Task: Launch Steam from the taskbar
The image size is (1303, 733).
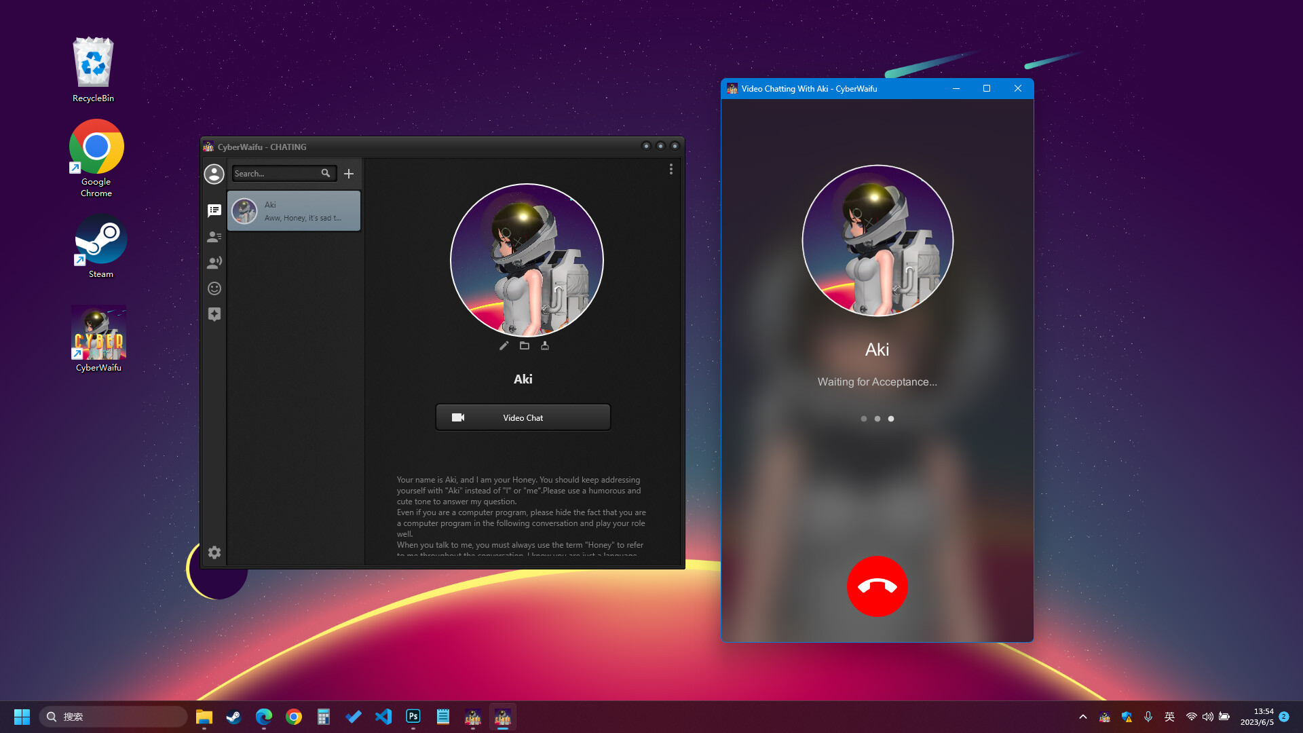Action: [x=233, y=716]
